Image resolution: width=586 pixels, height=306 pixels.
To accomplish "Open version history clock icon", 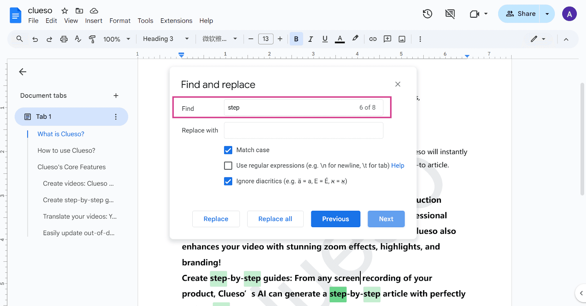I will click(427, 14).
